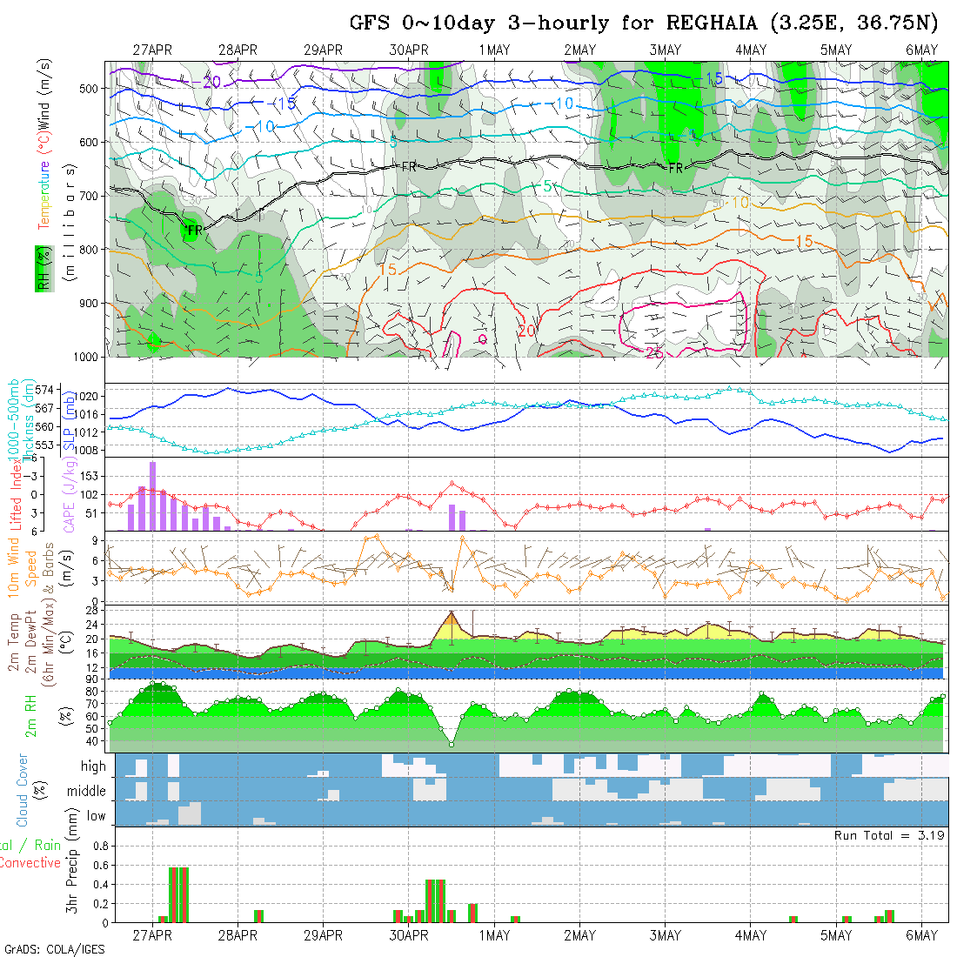The height and width of the screenshot is (957, 957).
Task: Click the 6MAY label on the bottom axis
Action: 921,935
